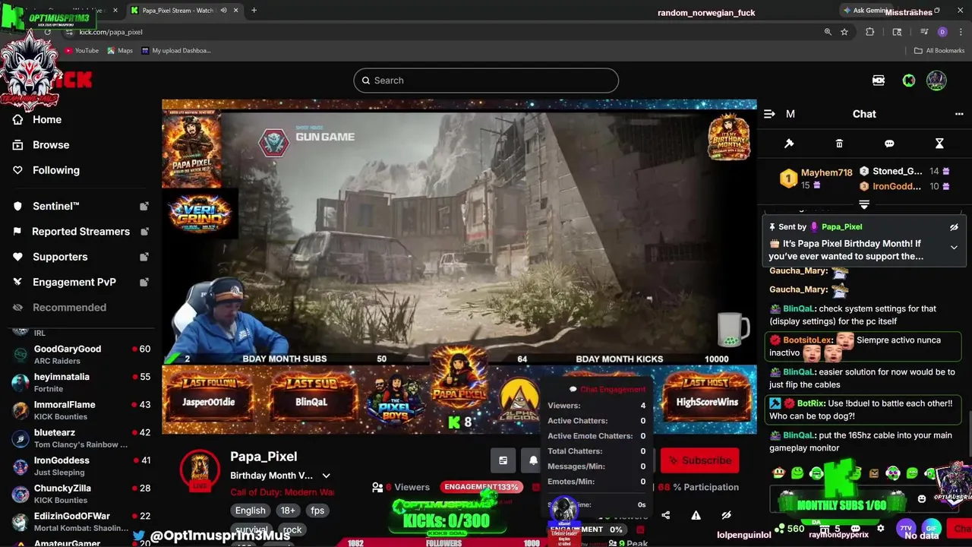Open browser extensions puzzle icon

pos(870,32)
